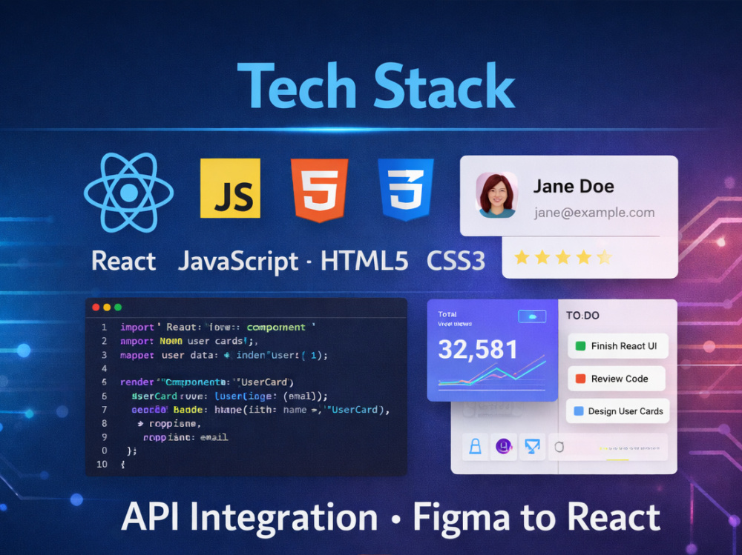Click the Tech Stack title
Image resolution: width=742 pixels, height=555 pixels.
tap(376, 87)
